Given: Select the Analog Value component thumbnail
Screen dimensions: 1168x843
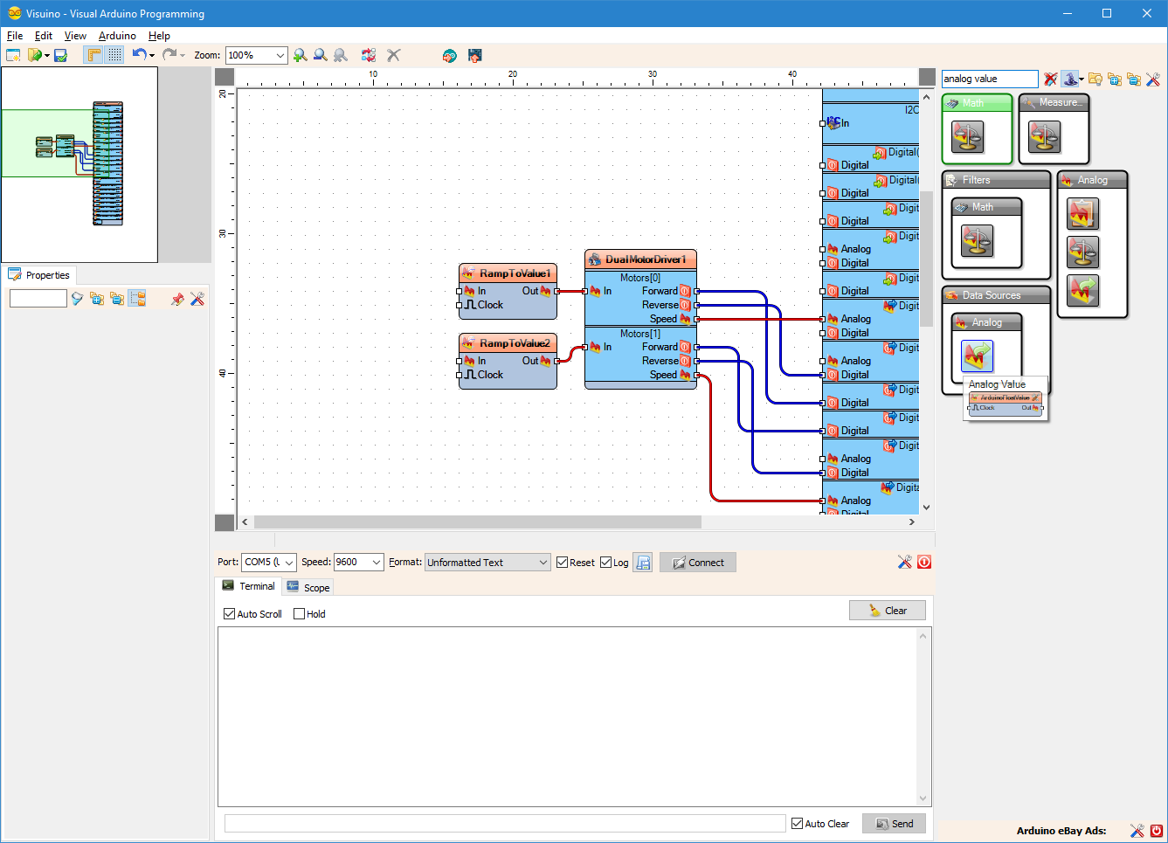Looking at the screenshot, I should 978,356.
